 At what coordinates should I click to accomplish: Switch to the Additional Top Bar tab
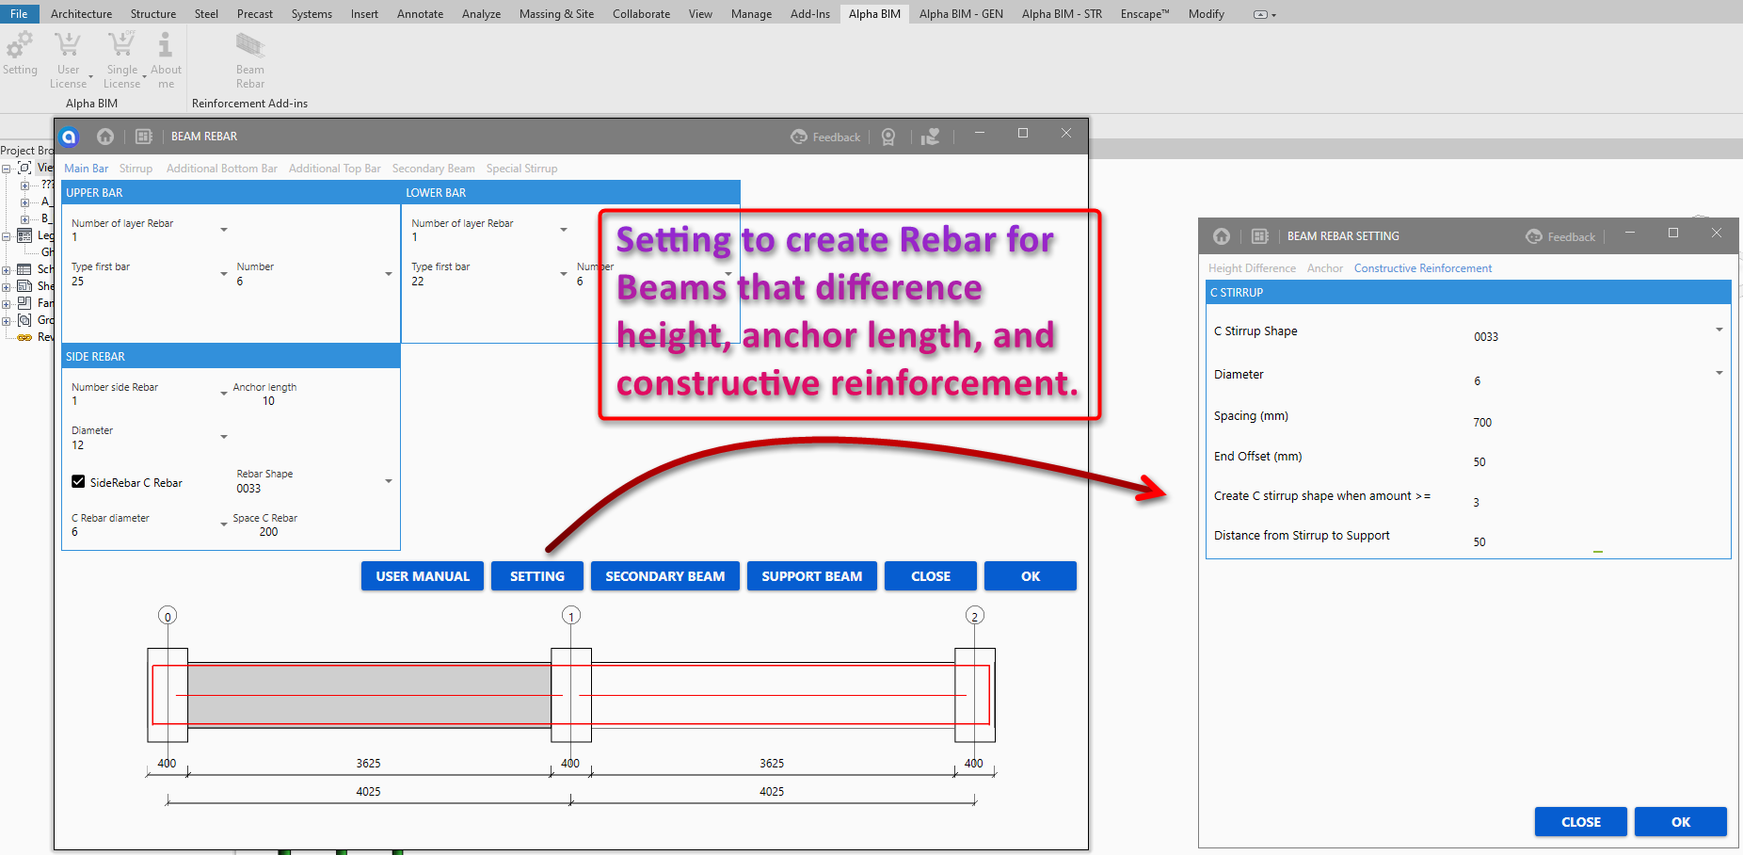point(335,169)
